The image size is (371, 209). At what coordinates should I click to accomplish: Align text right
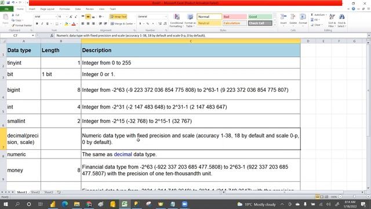coord(93,24)
